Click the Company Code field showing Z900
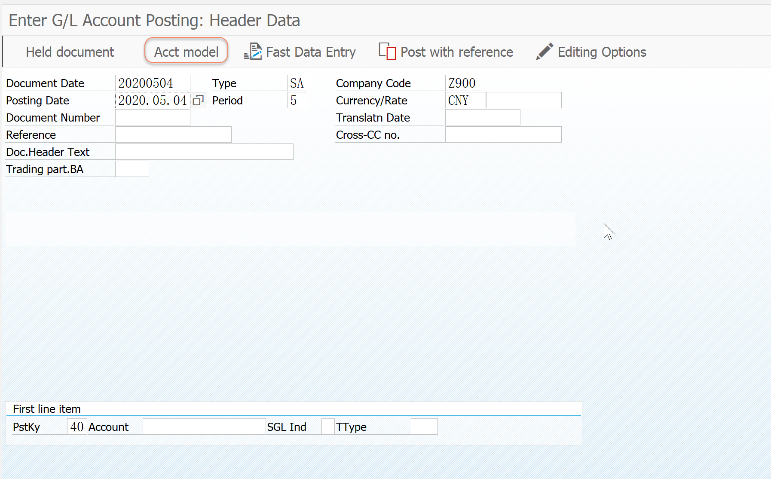 point(462,82)
